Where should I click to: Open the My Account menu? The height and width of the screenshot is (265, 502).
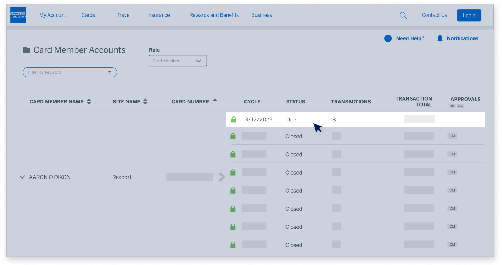click(53, 15)
